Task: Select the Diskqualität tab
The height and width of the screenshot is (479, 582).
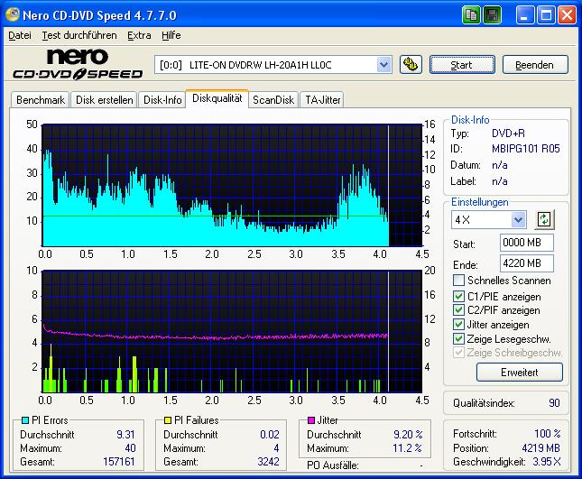Action: [x=217, y=98]
